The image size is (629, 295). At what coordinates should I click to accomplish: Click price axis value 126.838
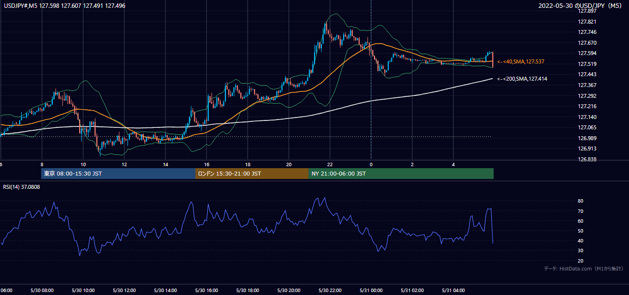[x=586, y=159]
